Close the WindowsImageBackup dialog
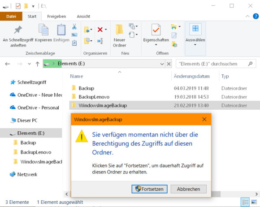 pos(204,119)
